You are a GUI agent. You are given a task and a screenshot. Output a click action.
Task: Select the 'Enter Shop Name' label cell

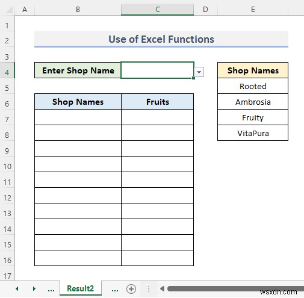tap(78, 70)
